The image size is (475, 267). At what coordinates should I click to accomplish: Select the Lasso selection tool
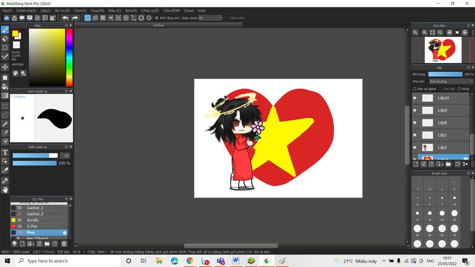click(5, 115)
